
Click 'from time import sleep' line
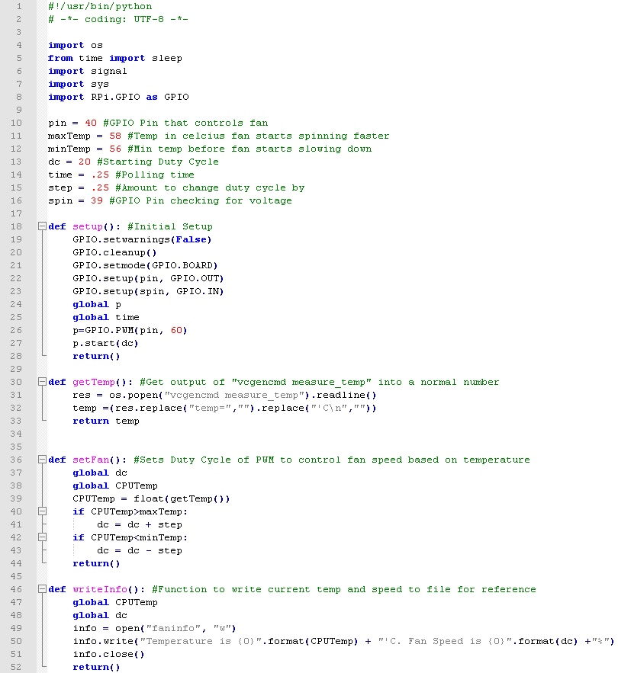115,58
